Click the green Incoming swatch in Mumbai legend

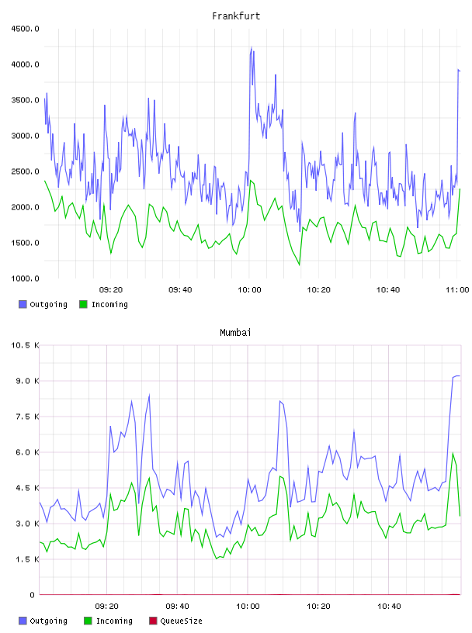click(x=88, y=621)
